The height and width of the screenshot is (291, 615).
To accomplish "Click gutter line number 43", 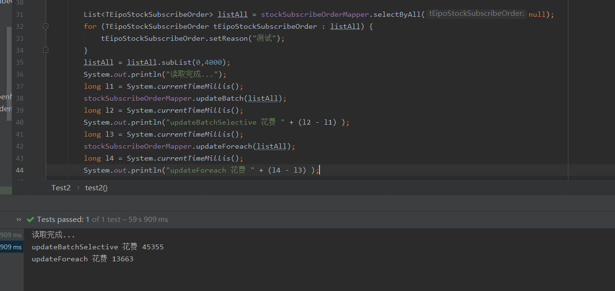I will click(x=19, y=158).
